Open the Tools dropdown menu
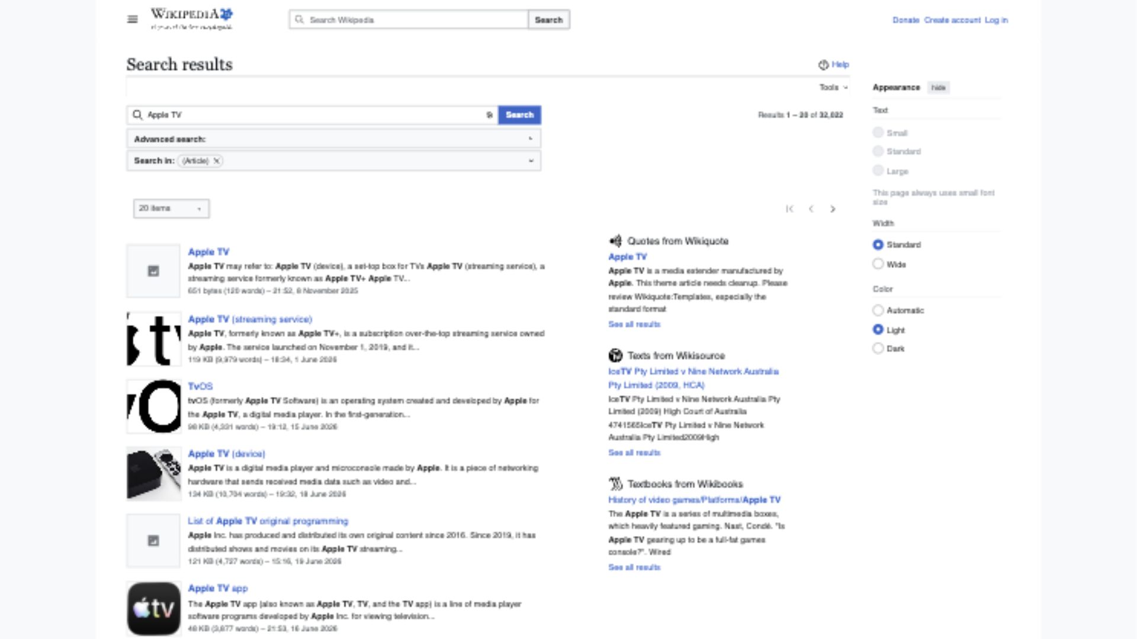Screen dimensions: 1137x639 click(x=833, y=88)
